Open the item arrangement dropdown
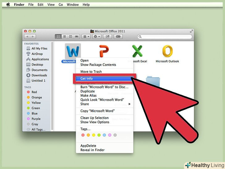Screen dimensions: 225x169 click(x=86, y=37)
